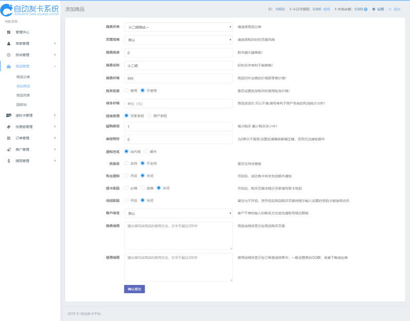This screenshot has height=321, width=410.
Task: Expand the 客户信息 dropdown
Action: coord(178,213)
